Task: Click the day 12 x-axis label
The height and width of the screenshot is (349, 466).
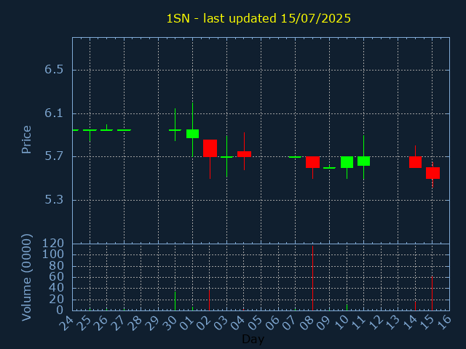Action: [x=375, y=323]
